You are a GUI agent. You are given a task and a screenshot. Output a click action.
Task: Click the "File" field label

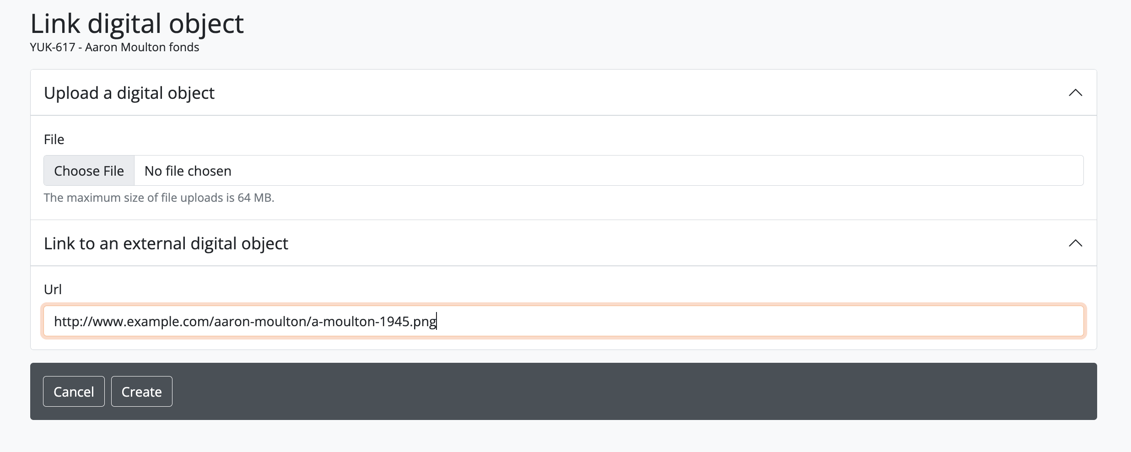pyautogui.click(x=54, y=140)
